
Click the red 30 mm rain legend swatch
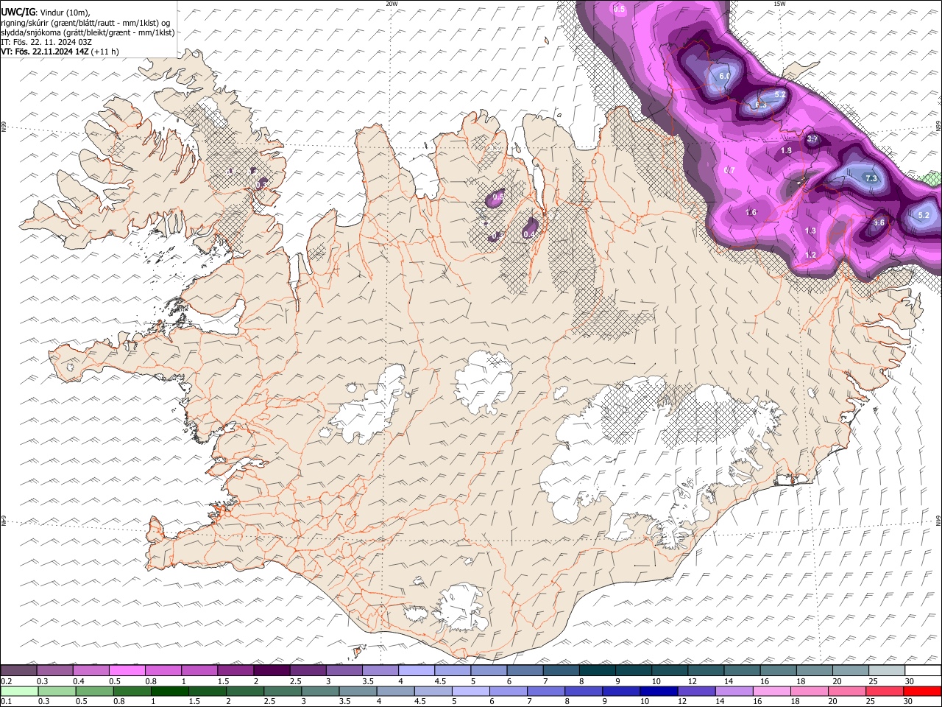point(923,692)
